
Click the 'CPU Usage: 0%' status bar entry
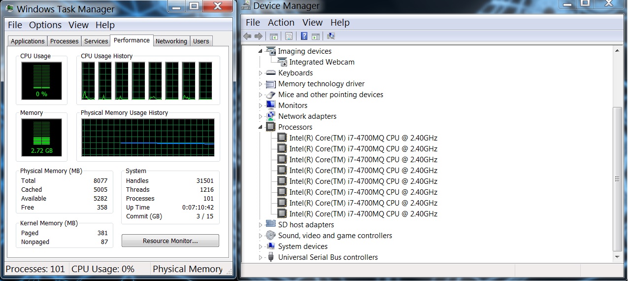point(103,269)
